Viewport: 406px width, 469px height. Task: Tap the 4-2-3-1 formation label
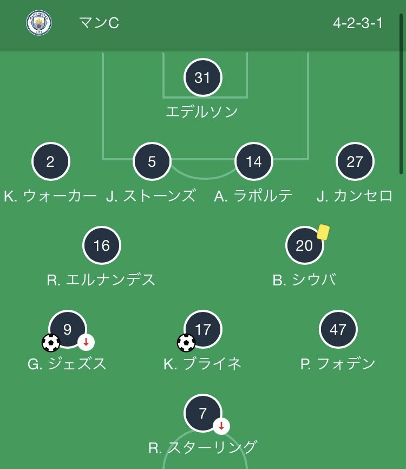(x=358, y=23)
